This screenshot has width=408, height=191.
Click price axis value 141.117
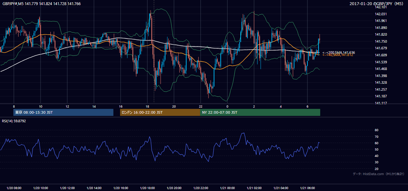pos(381,103)
